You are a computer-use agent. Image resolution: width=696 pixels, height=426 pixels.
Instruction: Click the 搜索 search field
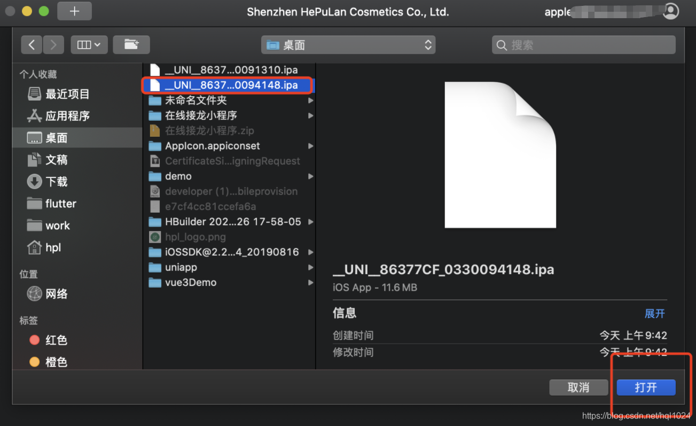point(583,45)
